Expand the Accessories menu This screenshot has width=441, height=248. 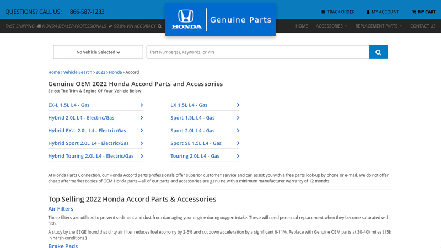coord(331,26)
